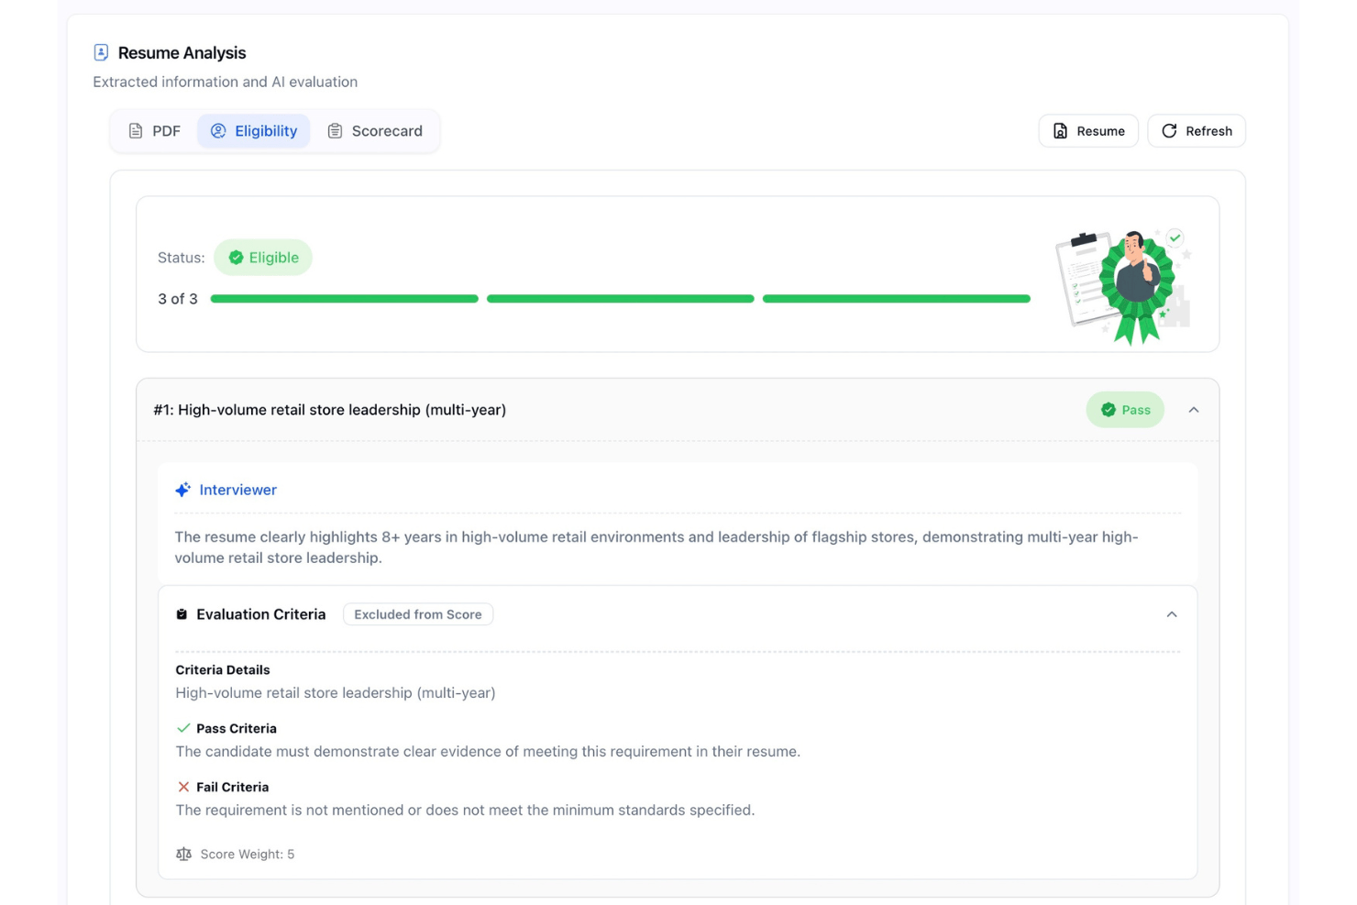Click the Refresh circular arrow icon
The width and height of the screenshot is (1357, 905).
point(1169,131)
